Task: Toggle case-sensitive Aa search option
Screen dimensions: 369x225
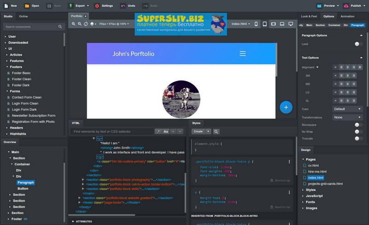Action: click(166, 131)
